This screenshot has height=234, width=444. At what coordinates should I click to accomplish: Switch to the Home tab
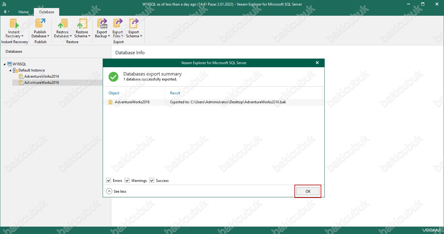click(x=24, y=12)
